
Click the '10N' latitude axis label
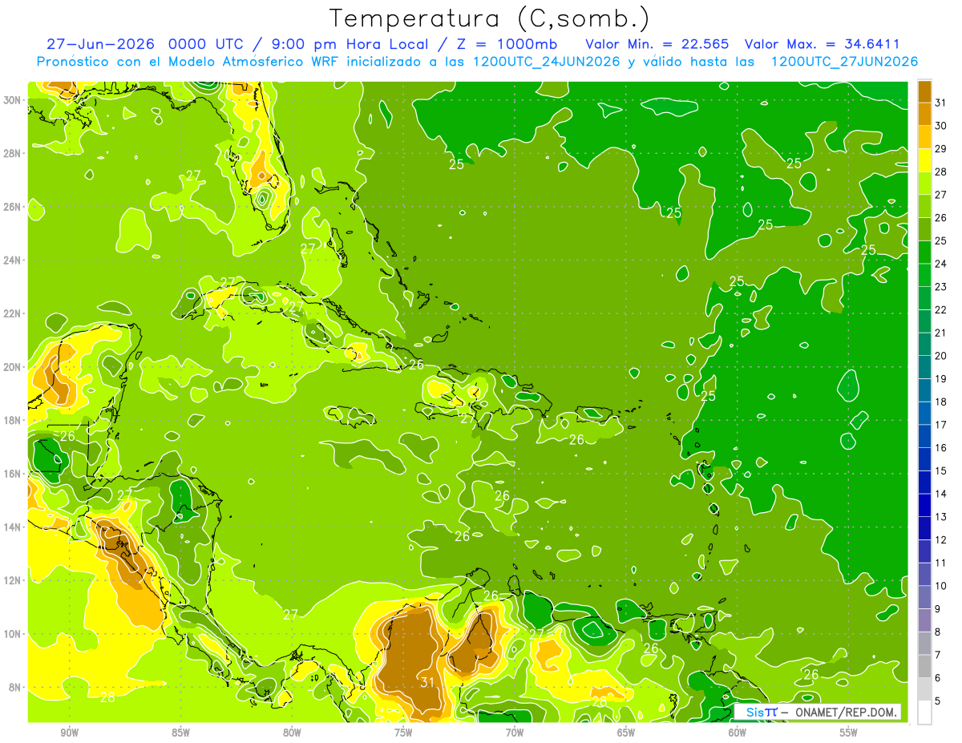coord(12,634)
